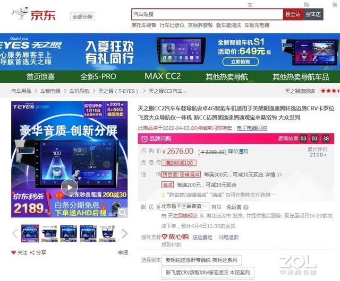
Task: Show previous product thumbnails arrow
Action: 15,234
